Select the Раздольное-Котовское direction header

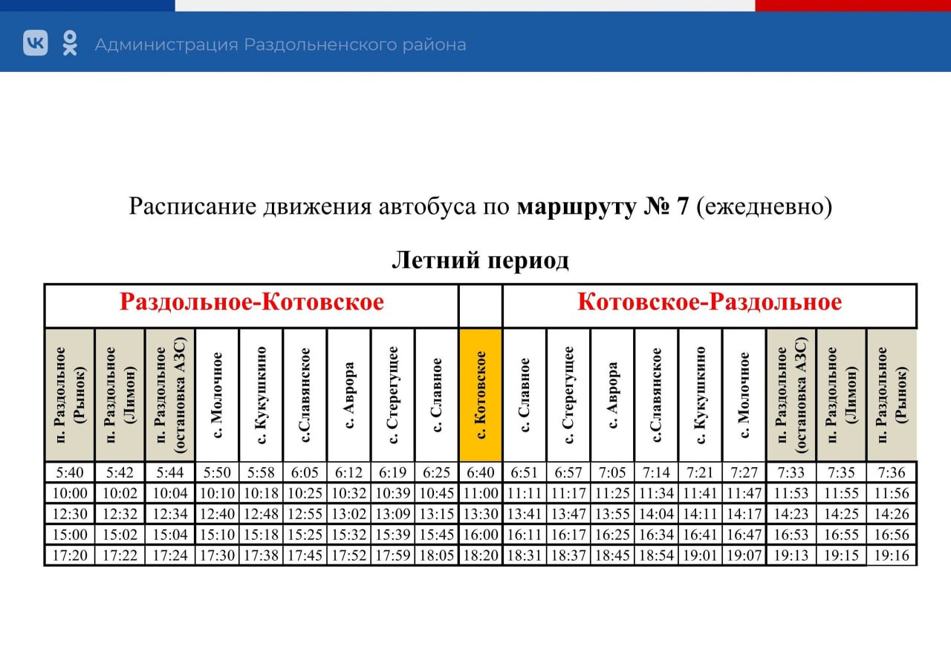(x=252, y=303)
